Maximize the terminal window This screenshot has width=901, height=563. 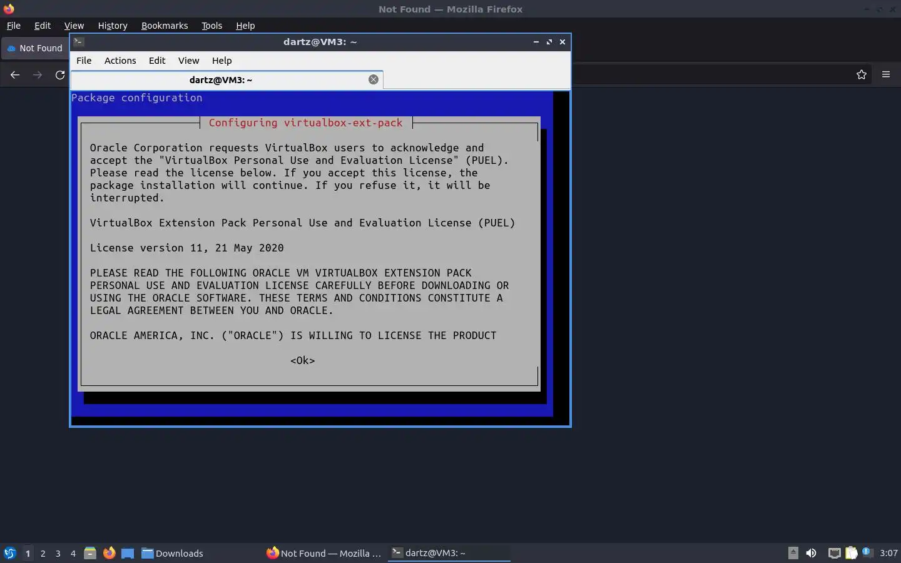click(549, 42)
